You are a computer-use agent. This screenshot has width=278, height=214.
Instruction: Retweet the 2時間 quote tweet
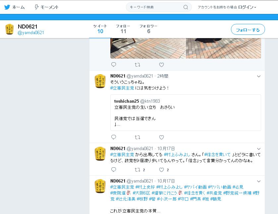138,137
